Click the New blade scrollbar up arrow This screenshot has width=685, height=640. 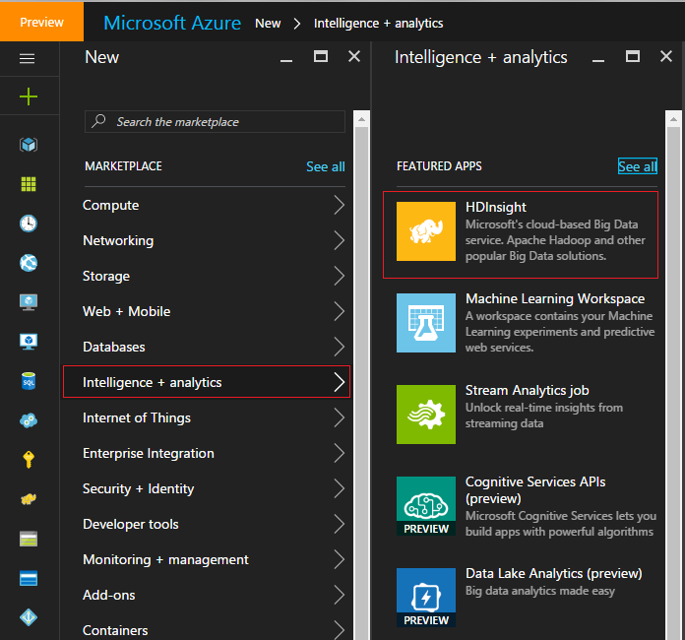point(361,119)
